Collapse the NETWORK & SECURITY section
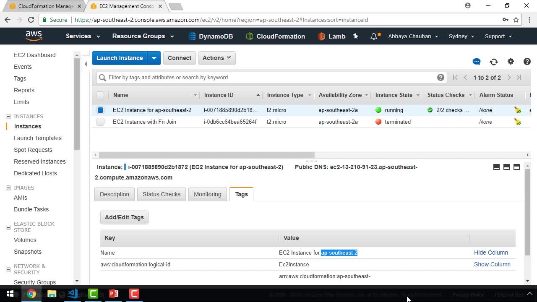 [x=8, y=269]
